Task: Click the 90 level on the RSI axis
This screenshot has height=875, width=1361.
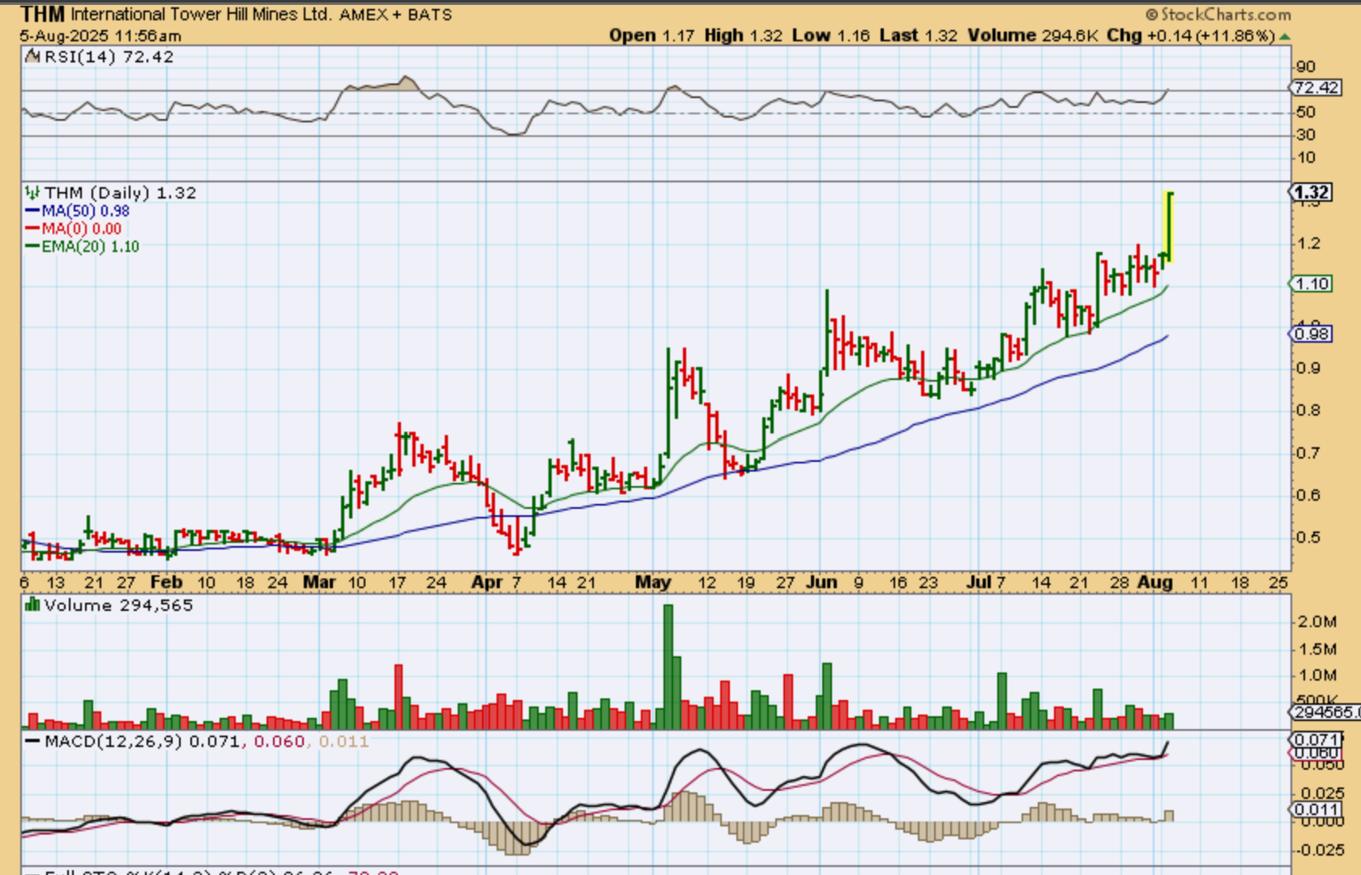Action: pyautogui.click(x=1305, y=66)
